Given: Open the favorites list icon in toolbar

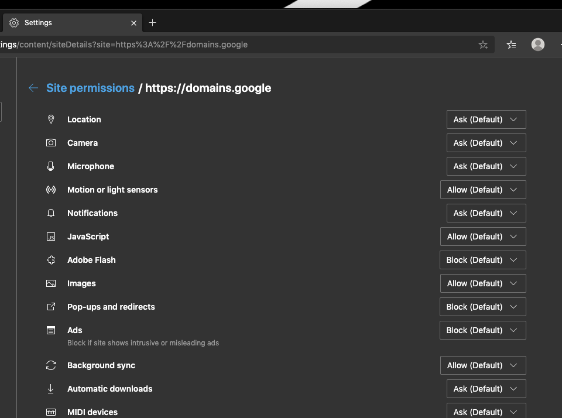Looking at the screenshot, I should [x=511, y=44].
